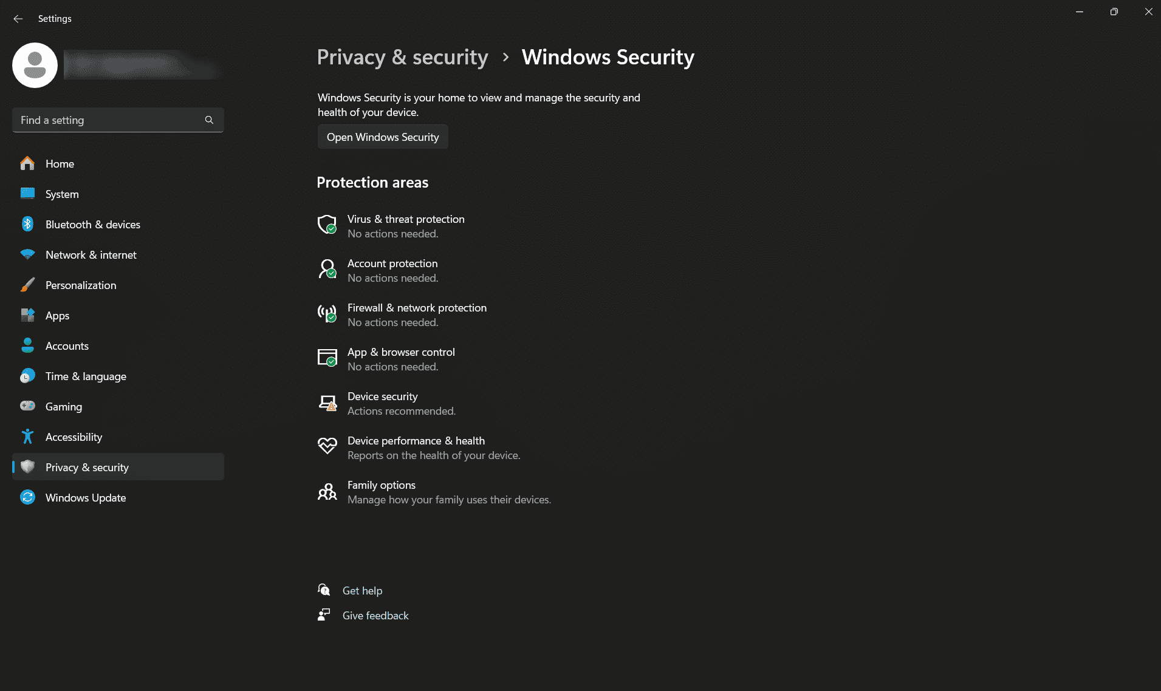Click the Bluetooth & devices icon in sidebar
Image resolution: width=1161 pixels, height=691 pixels.
pos(28,224)
